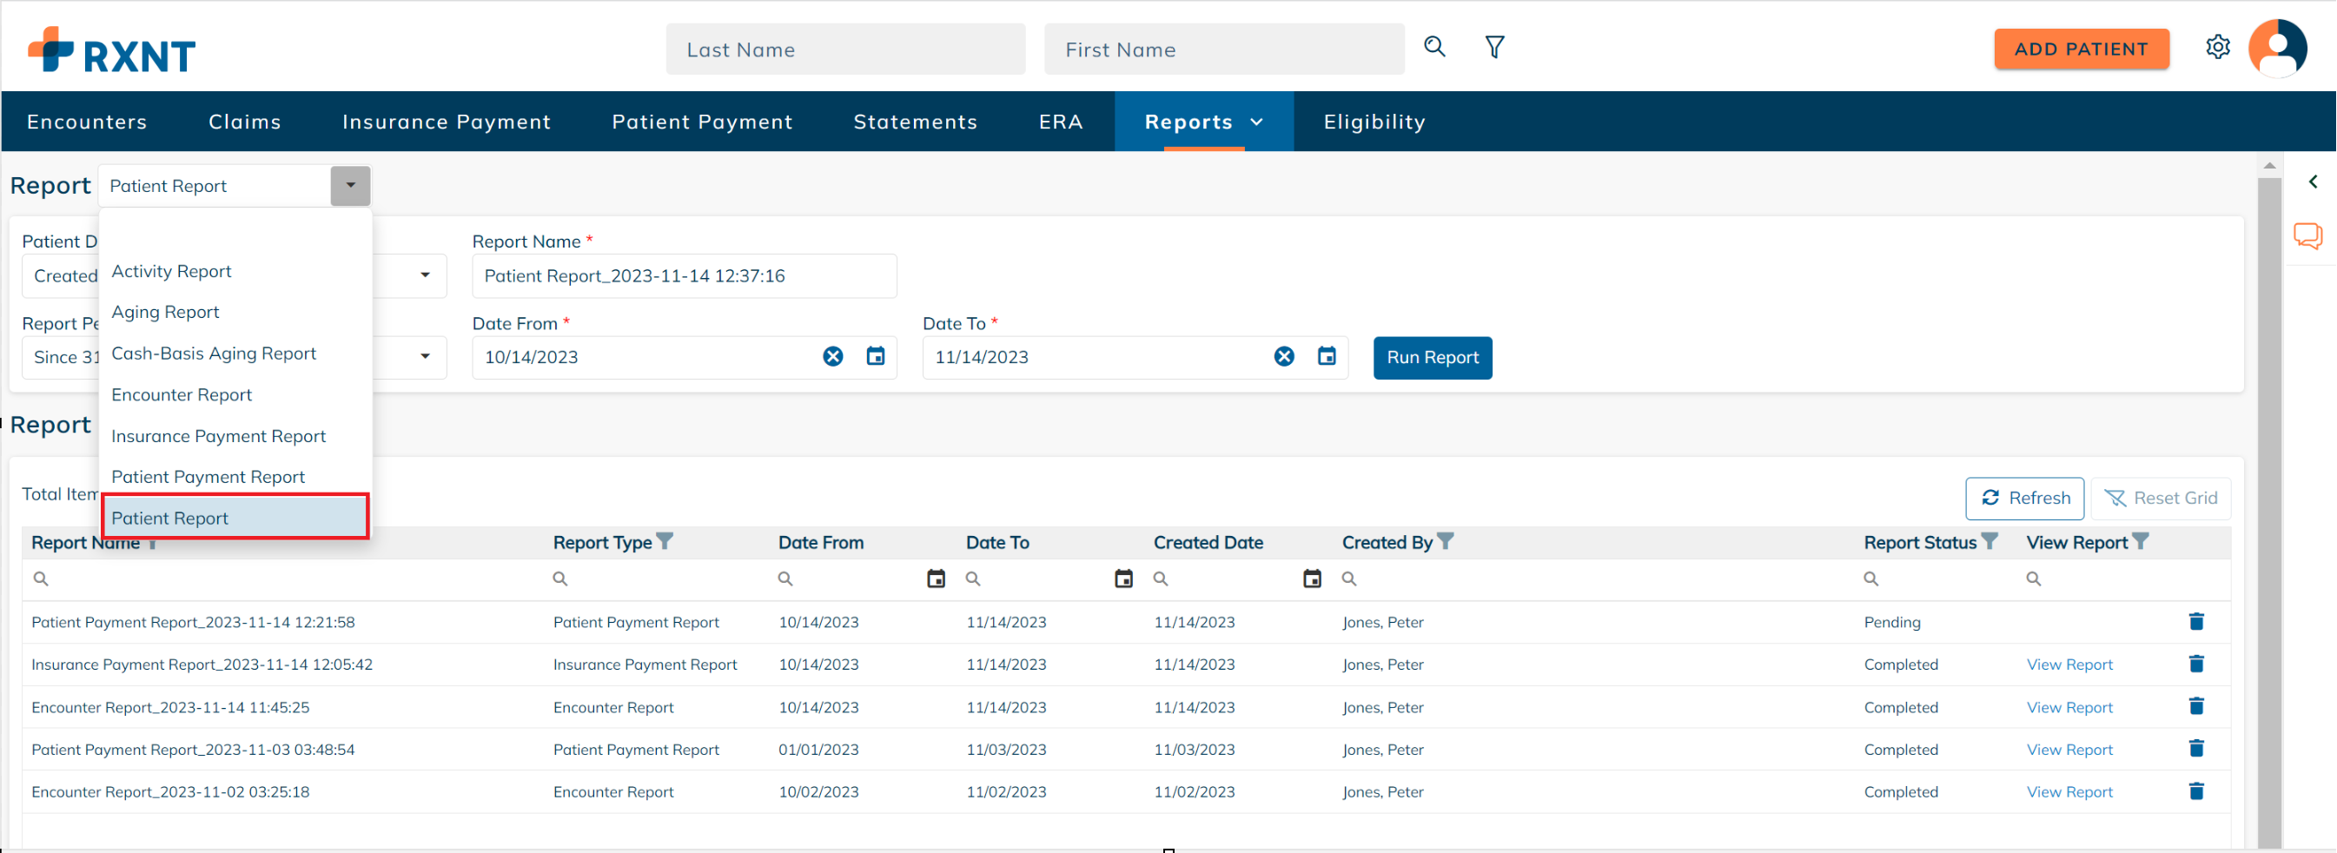Viewport: 2337px width, 853px height.
Task: Refresh the report results grid
Action: 2025,497
